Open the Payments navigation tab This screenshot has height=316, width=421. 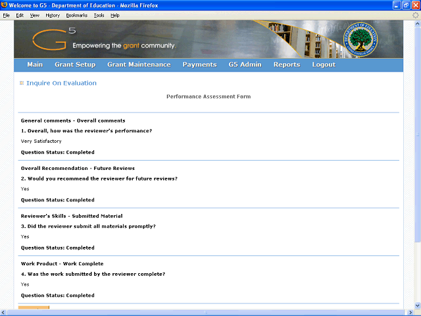coord(199,65)
